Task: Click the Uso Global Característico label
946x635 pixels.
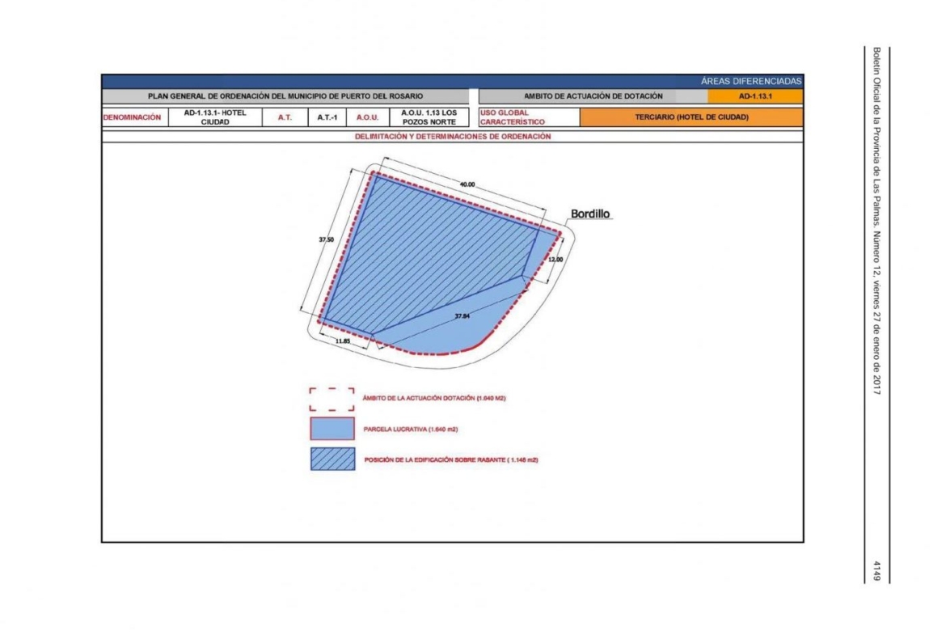Action: coord(528,117)
